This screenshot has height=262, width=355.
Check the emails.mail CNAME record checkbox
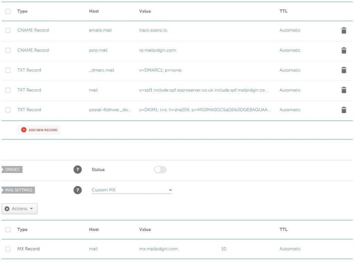(8, 30)
